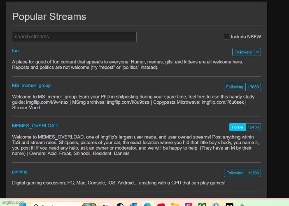Toggle Following on MS_memer_group stream

(235, 87)
